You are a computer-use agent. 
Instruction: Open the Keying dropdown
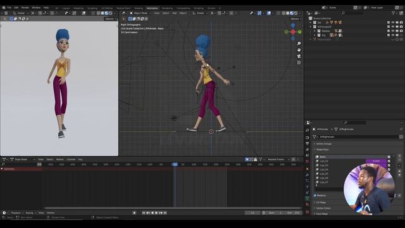pyautogui.click(x=30, y=213)
